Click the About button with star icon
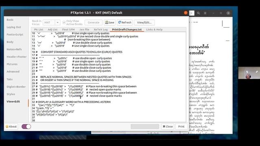Screen dimensions: 260x146 point(11,127)
